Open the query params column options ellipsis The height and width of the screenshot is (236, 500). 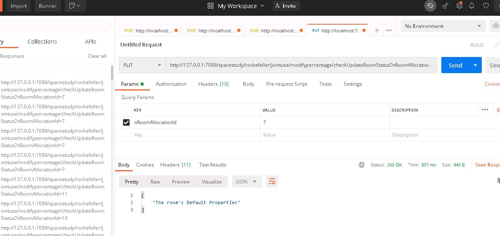click(x=485, y=110)
